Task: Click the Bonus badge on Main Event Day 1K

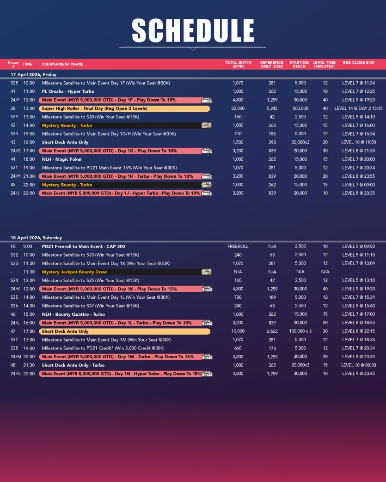Action: (207, 289)
